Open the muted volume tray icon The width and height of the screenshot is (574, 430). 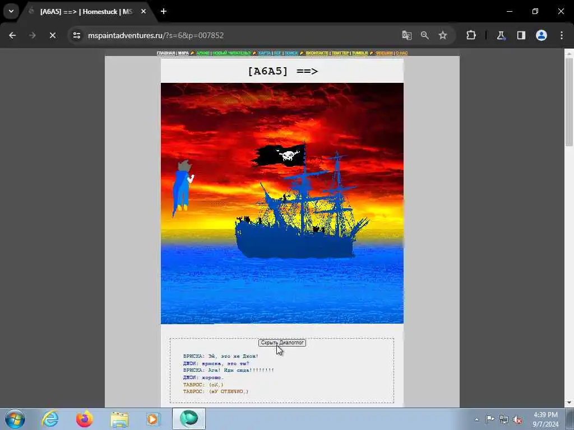coord(517,419)
